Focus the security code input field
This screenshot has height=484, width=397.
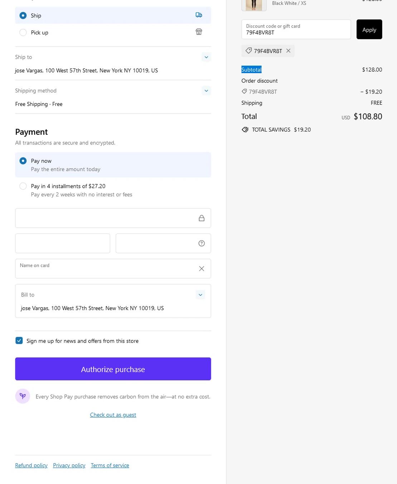[x=163, y=243]
